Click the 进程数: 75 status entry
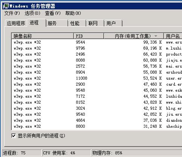The height and width of the screenshot is (157, 182). pyautogui.click(x=22, y=153)
